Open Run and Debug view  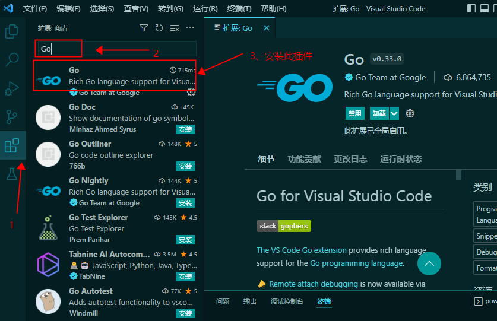[12, 88]
